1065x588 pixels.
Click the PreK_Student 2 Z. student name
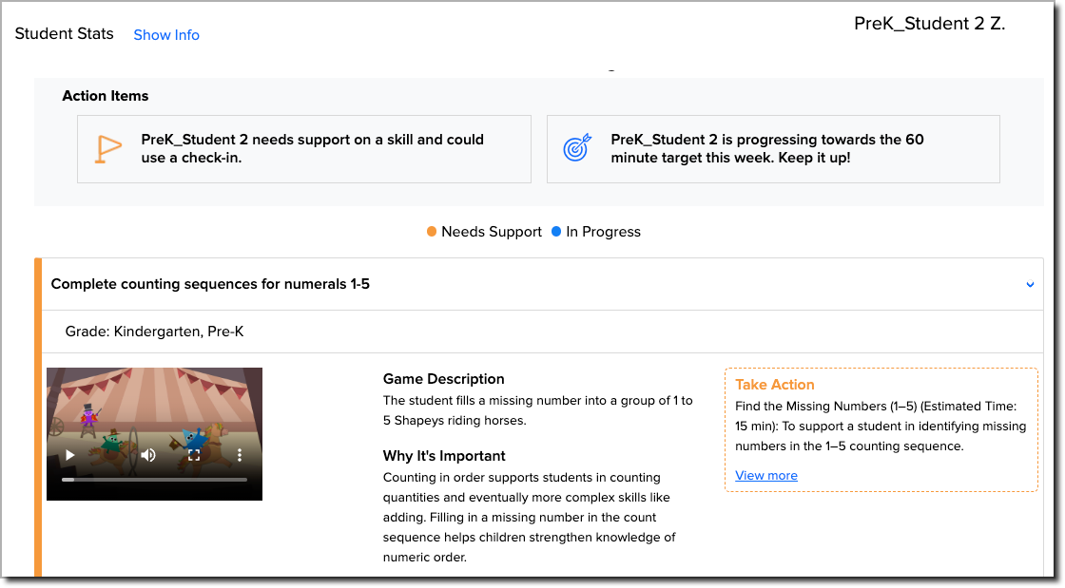click(x=929, y=24)
